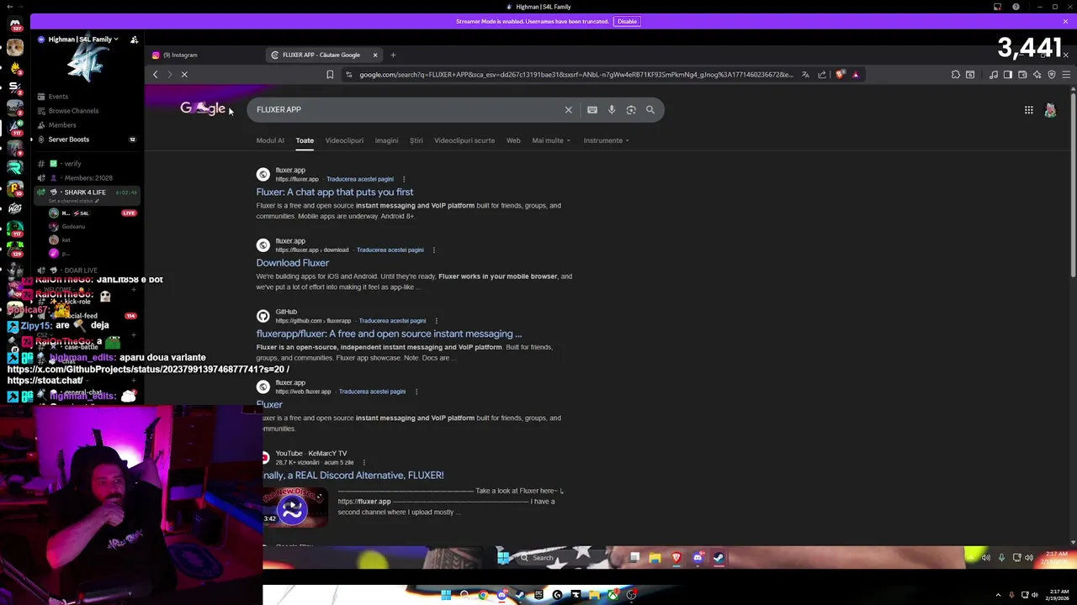Disable Streamer Mode in the banner

click(627, 21)
